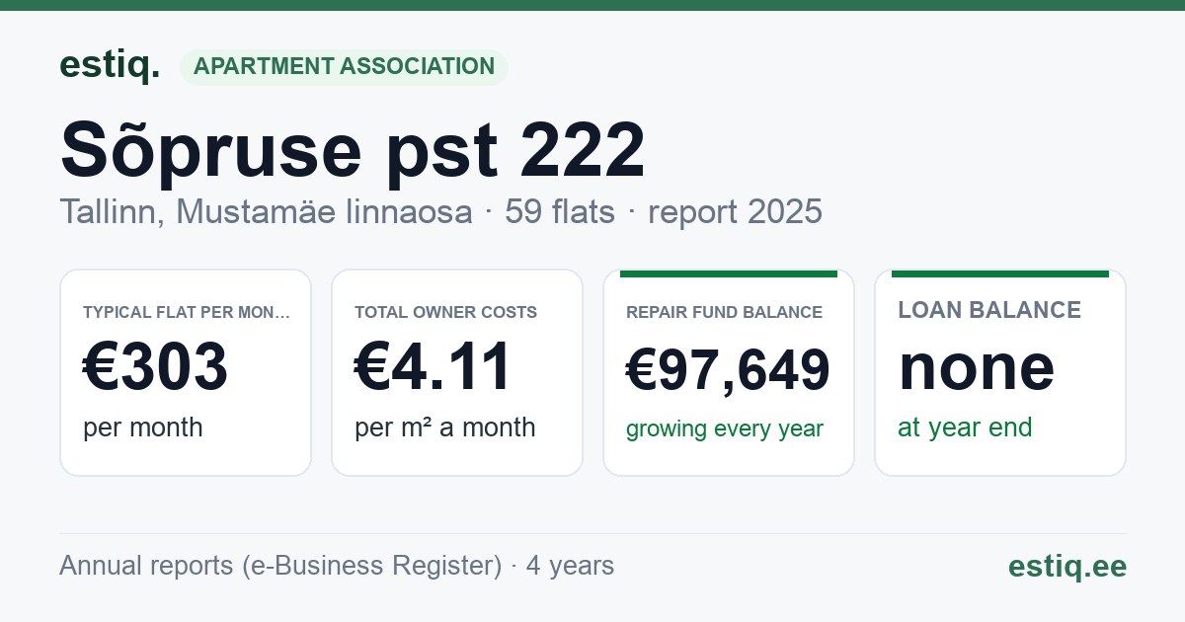Click the per month text under €303
The height and width of the screenshot is (622, 1185).
tap(143, 428)
